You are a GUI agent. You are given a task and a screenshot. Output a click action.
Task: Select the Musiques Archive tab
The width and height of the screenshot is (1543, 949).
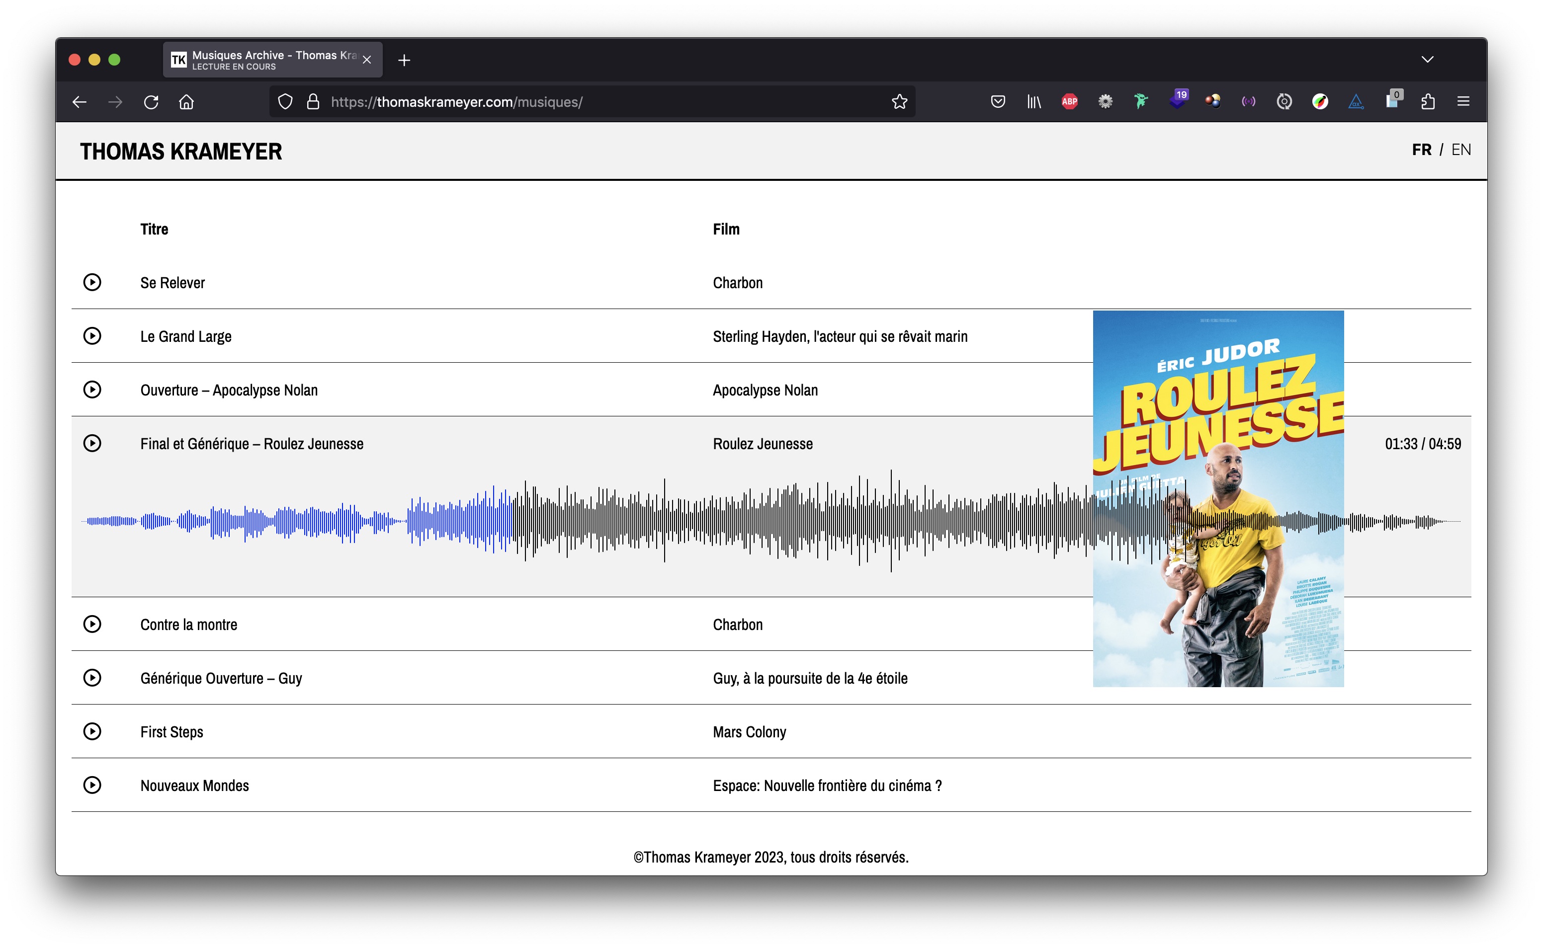(273, 60)
